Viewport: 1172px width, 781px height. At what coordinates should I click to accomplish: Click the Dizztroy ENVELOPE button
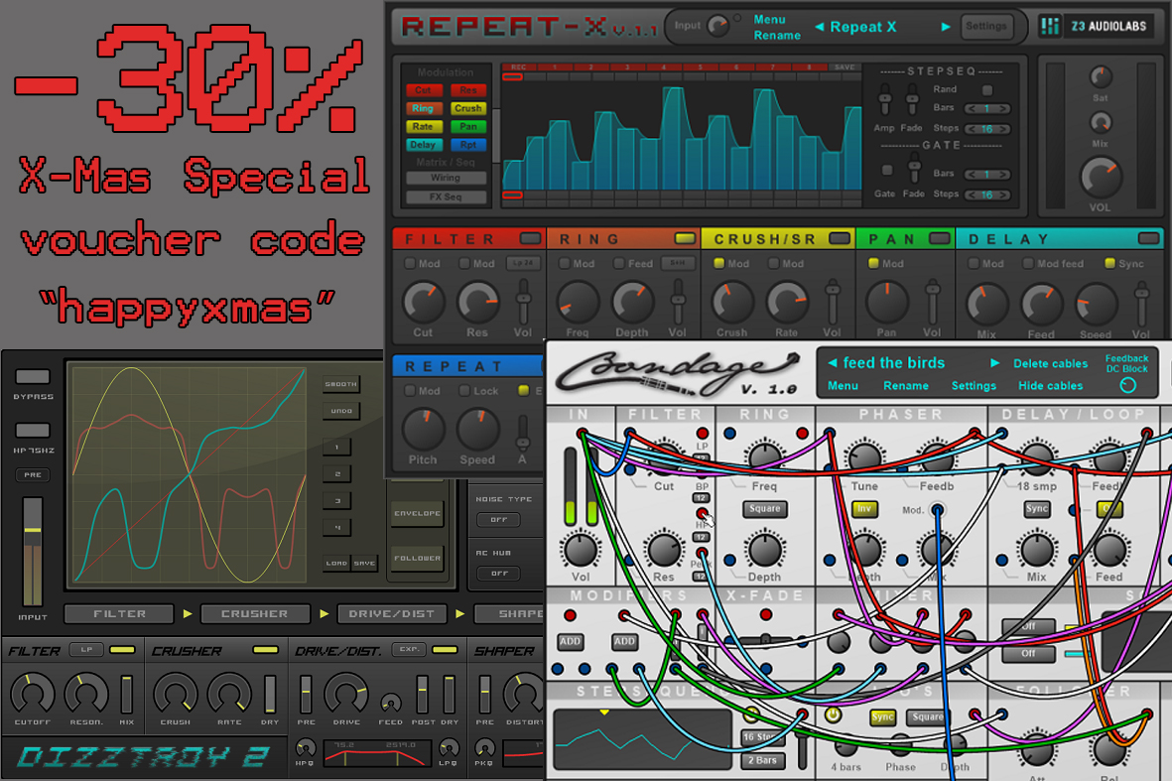pyautogui.click(x=417, y=513)
